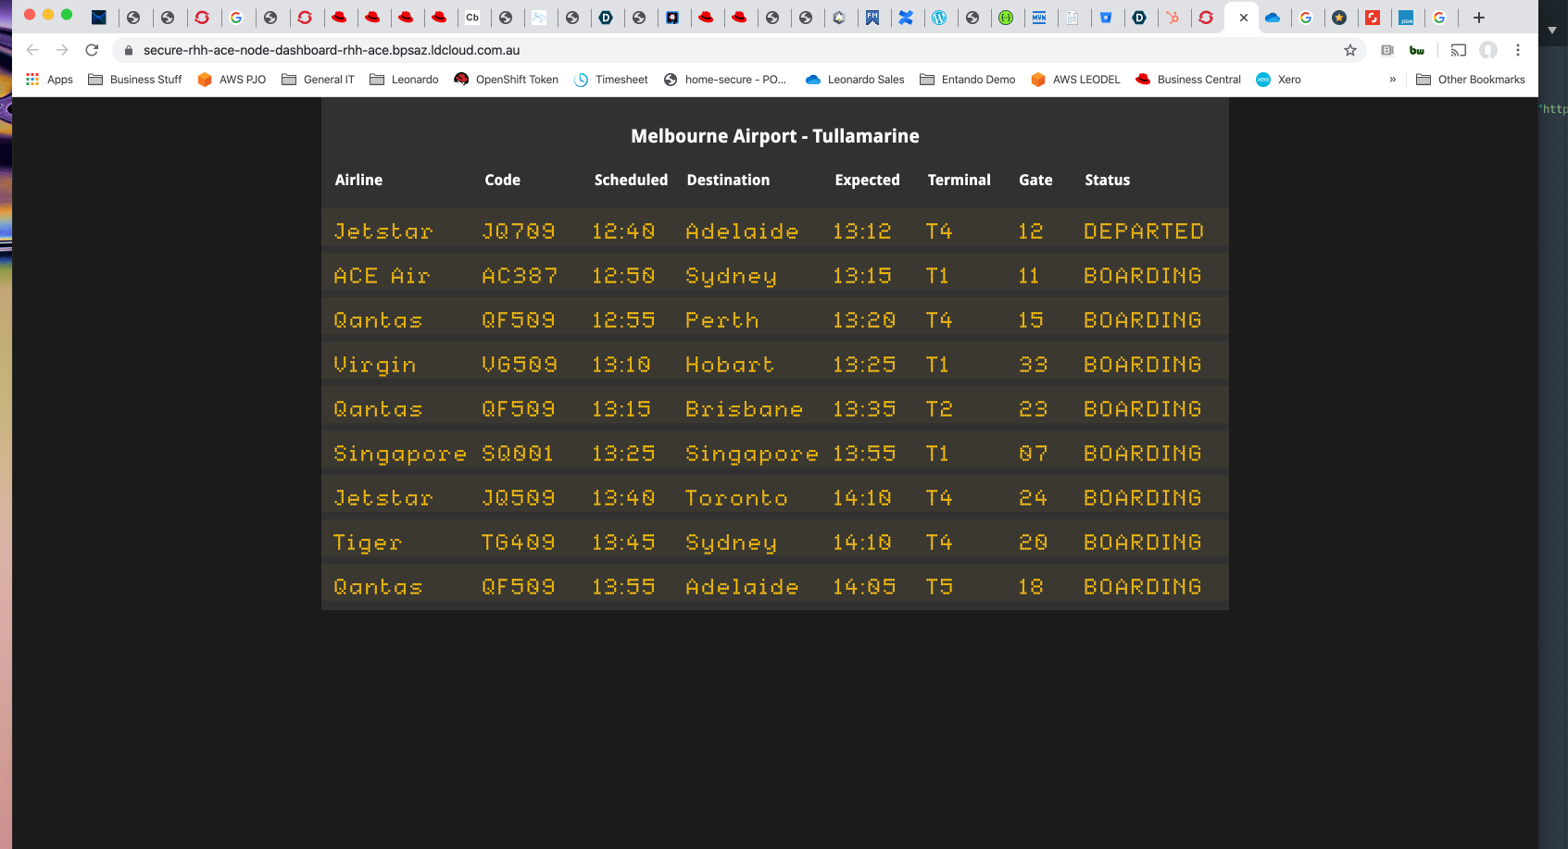Open the 'bw' browser extension
The image size is (1568, 849).
(1417, 50)
